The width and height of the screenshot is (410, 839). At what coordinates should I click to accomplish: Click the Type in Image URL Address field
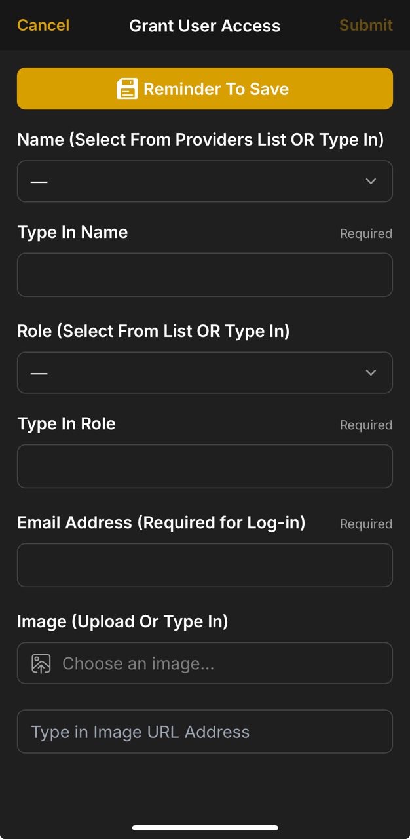click(205, 732)
